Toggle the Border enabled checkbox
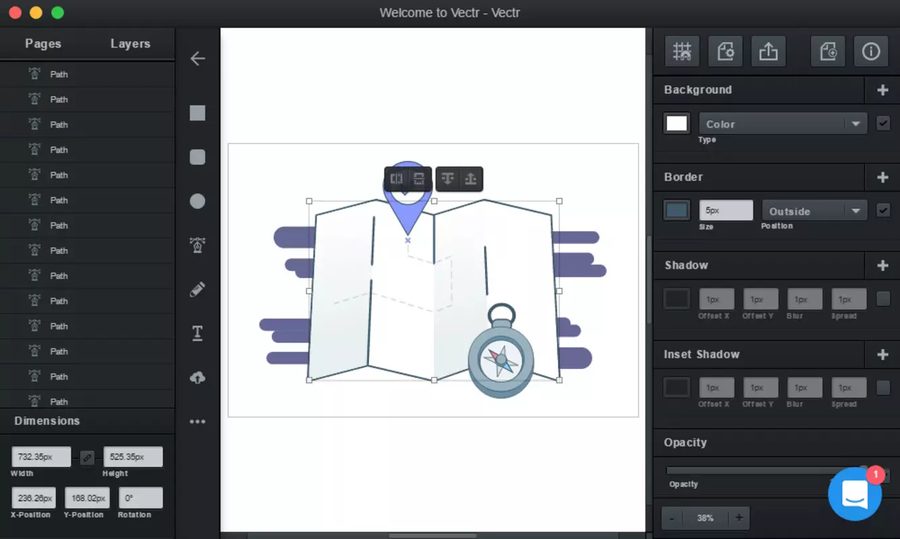Image resolution: width=900 pixels, height=539 pixels. (883, 210)
